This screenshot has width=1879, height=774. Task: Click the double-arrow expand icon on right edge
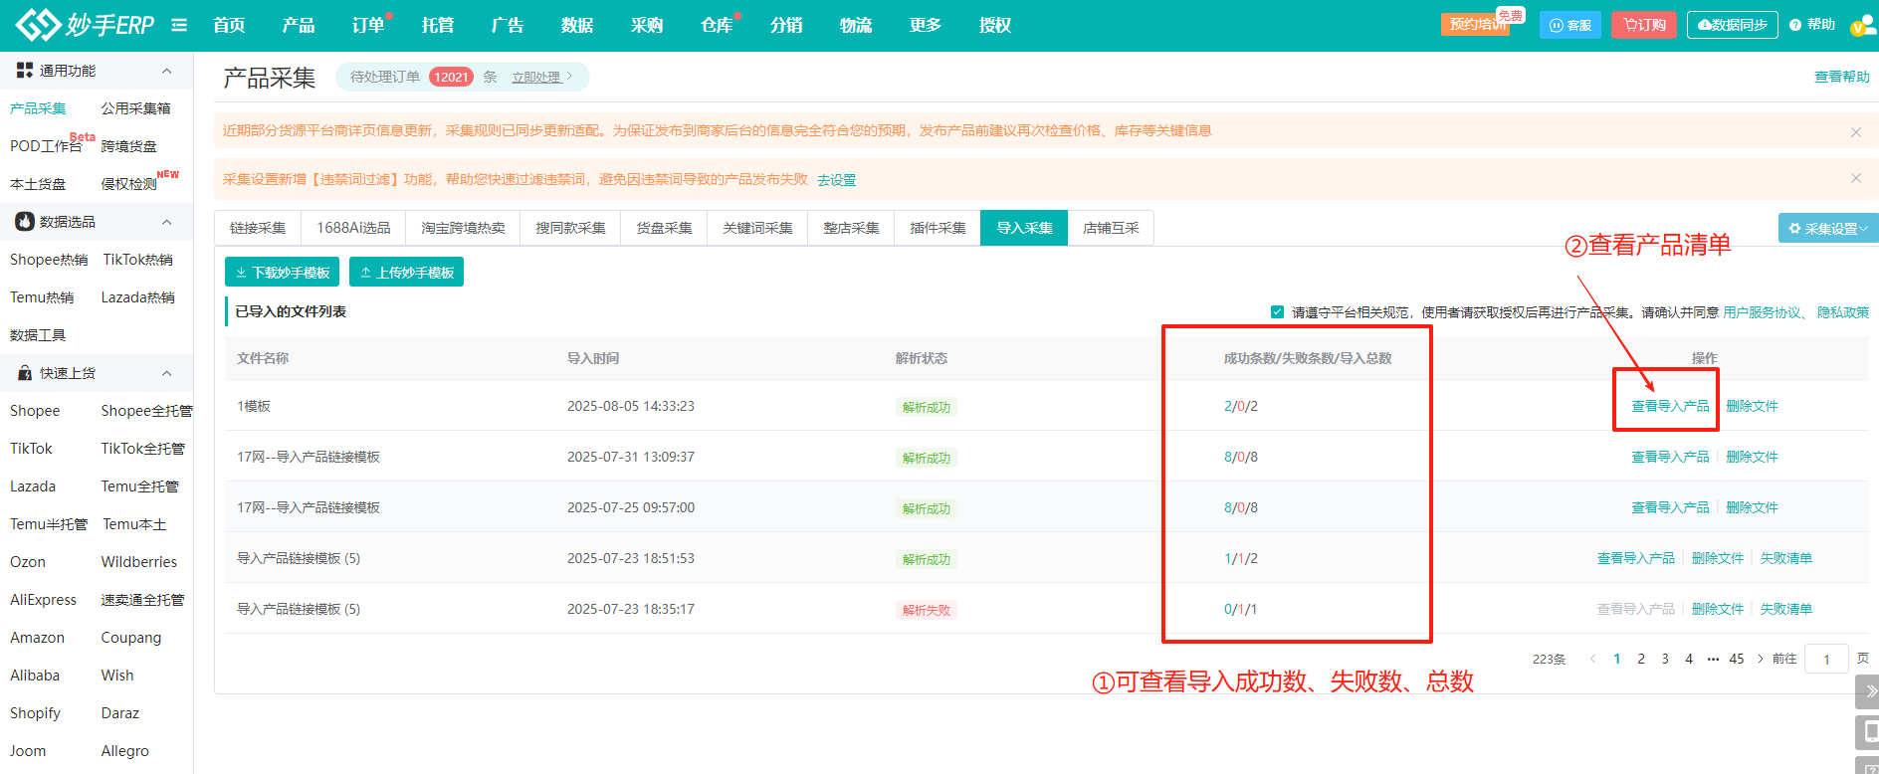[1868, 690]
